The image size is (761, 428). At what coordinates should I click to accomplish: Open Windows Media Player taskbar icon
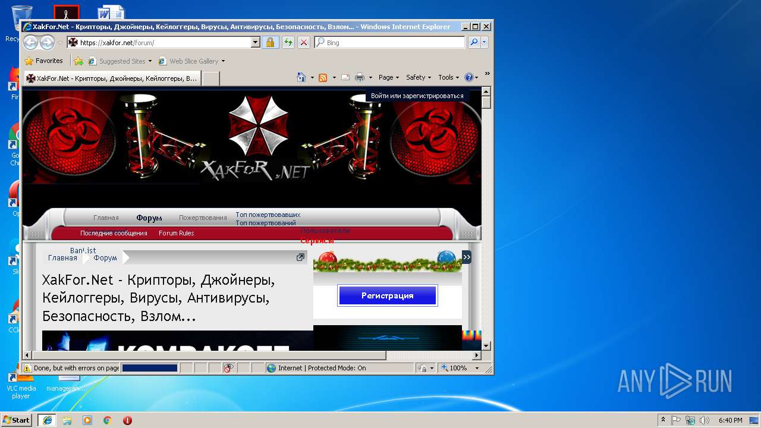coord(87,420)
